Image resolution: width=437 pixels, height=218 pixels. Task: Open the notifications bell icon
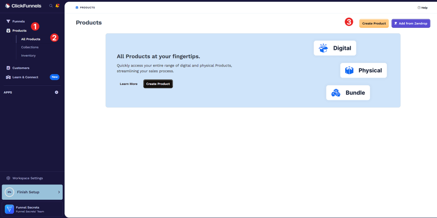58,6
